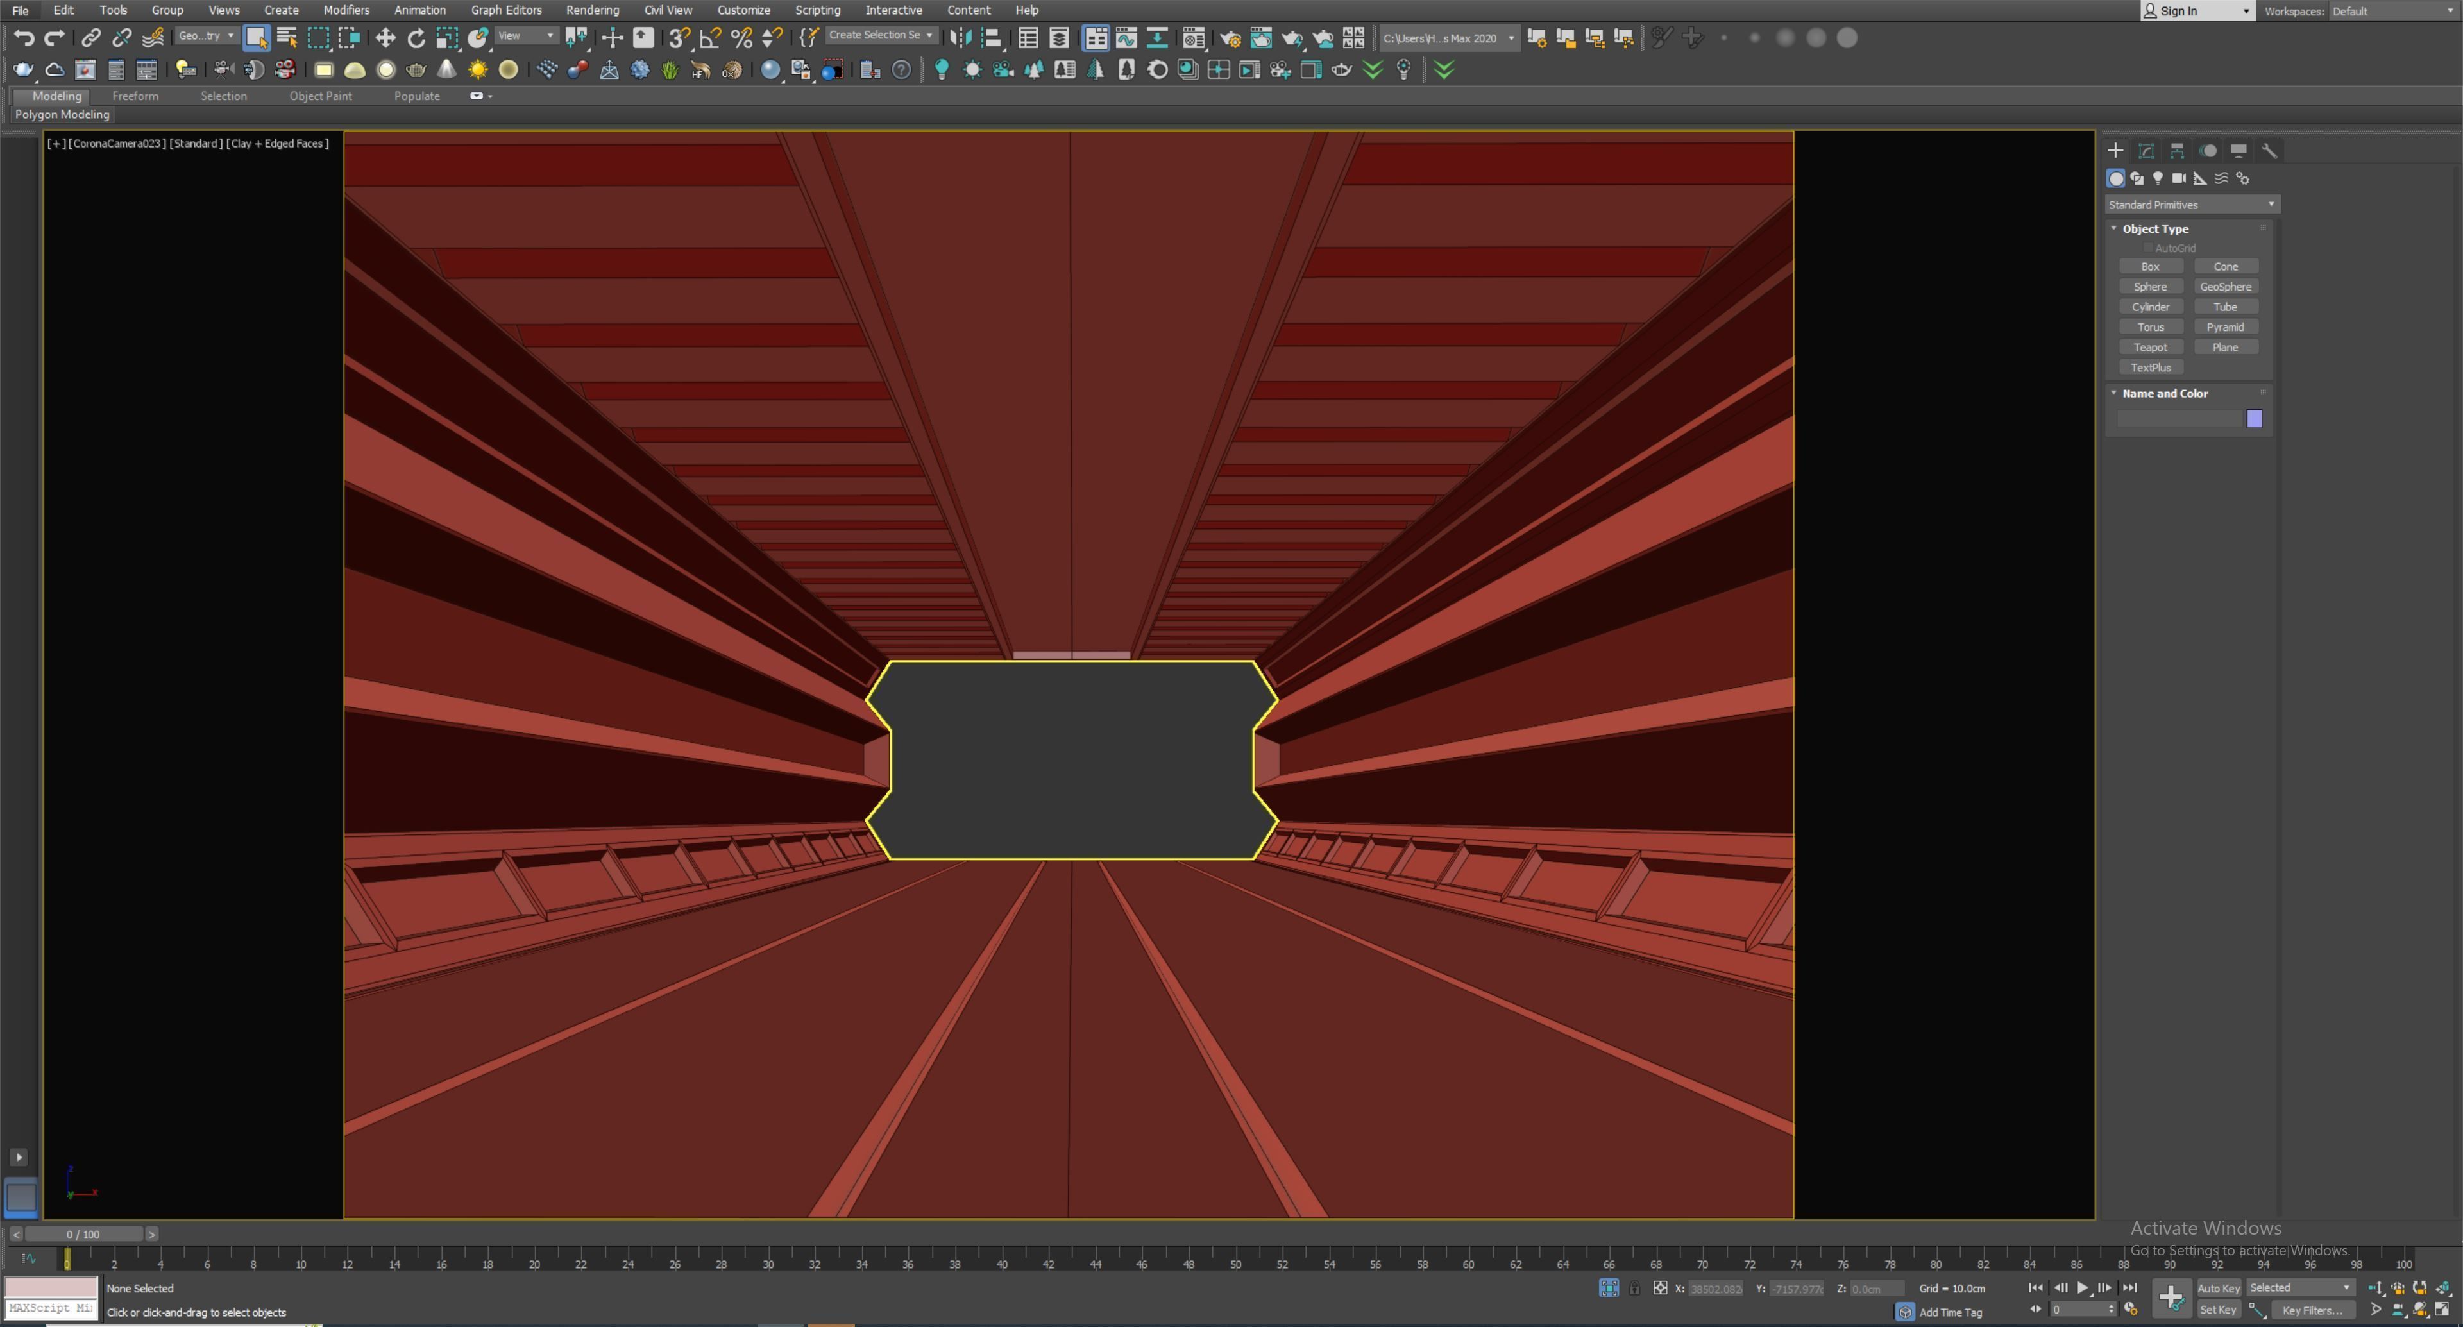The image size is (2463, 1327).
Task: Click the Sign In button
Action: pos(2197,10)
